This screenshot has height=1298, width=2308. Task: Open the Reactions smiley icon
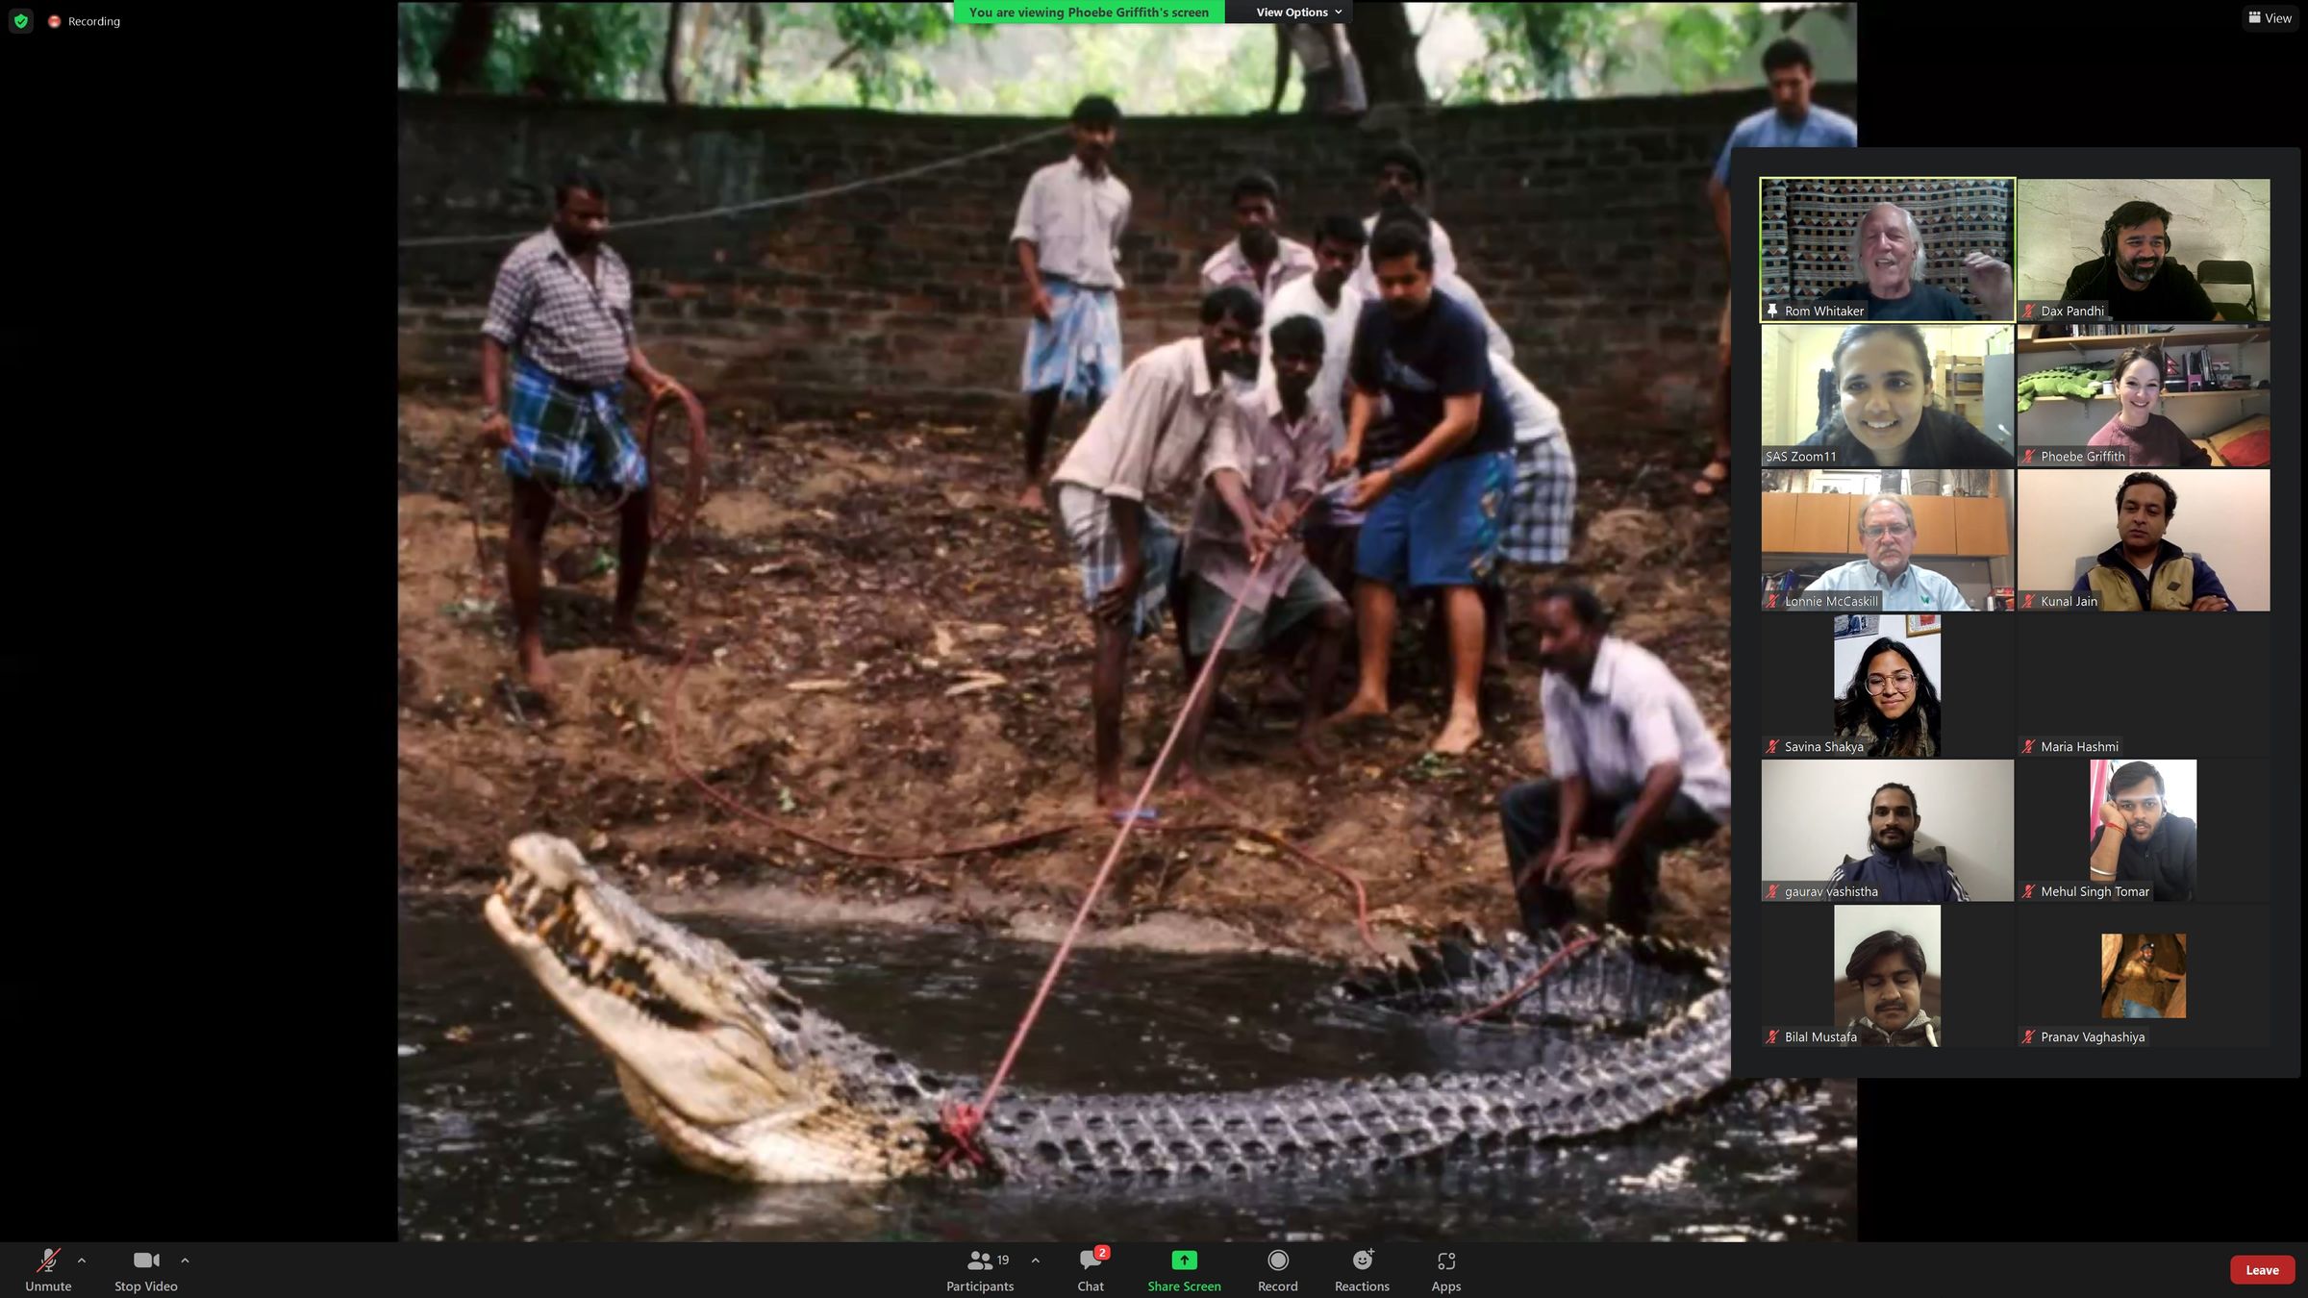(1362, 1261)
